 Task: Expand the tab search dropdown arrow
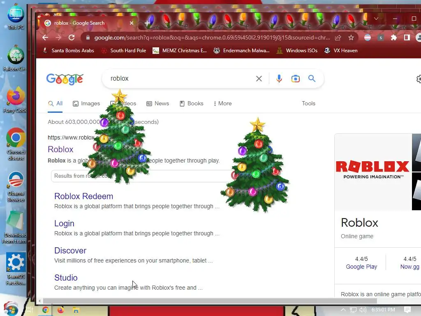[376, 19]
